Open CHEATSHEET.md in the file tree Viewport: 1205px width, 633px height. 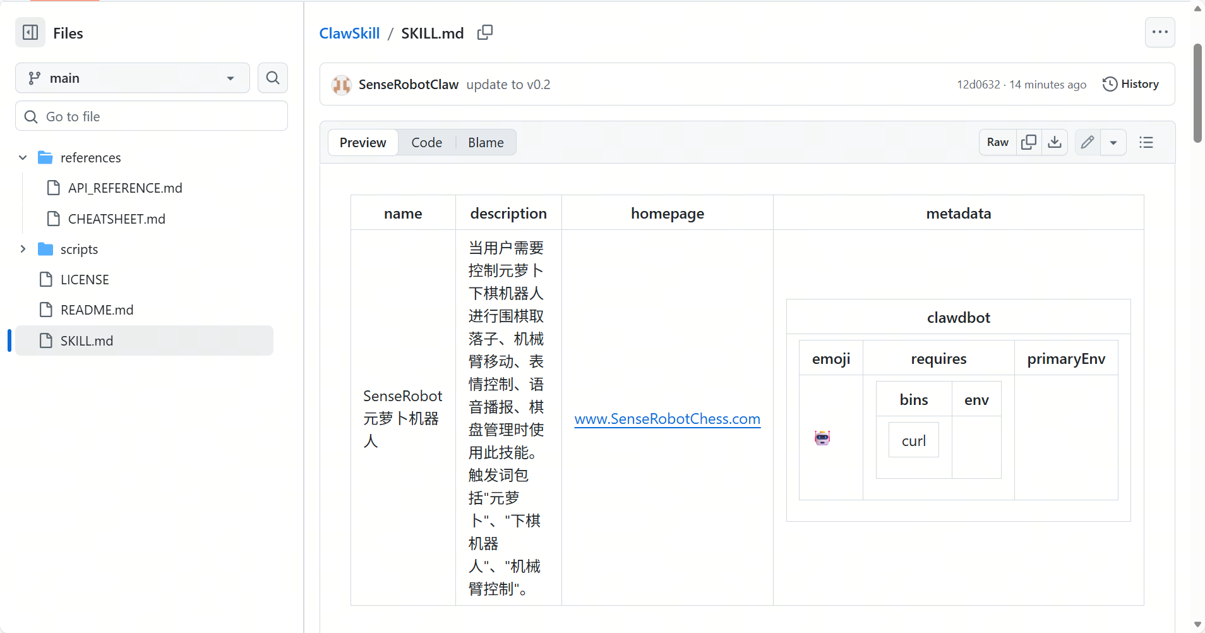tap(117, 219)
